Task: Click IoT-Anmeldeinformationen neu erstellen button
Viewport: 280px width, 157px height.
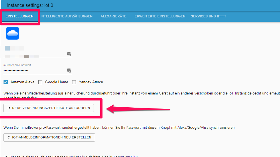Action: point(49,137)
